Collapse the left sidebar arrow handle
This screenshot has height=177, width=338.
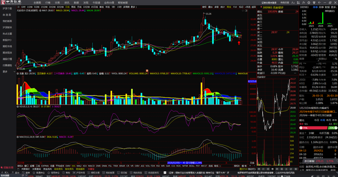16,65
